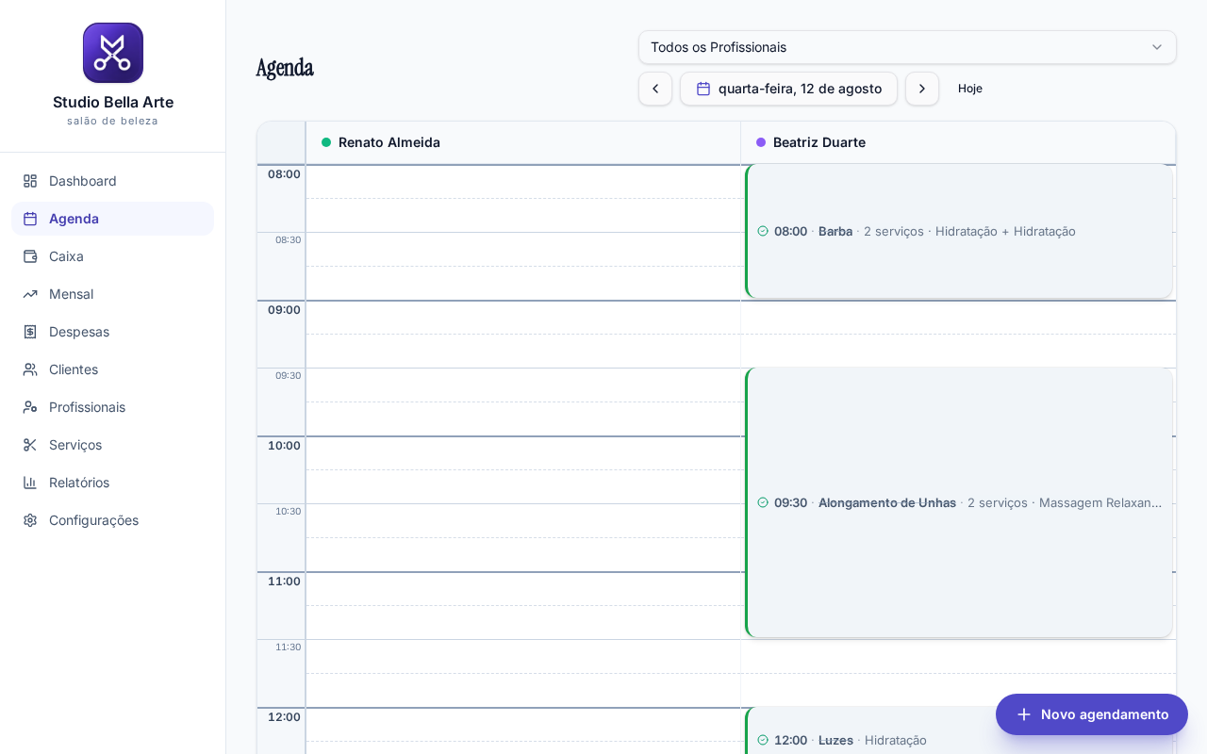
Task: Open the Despesas section
Action: pyautogui.click(x=113, y=332)
